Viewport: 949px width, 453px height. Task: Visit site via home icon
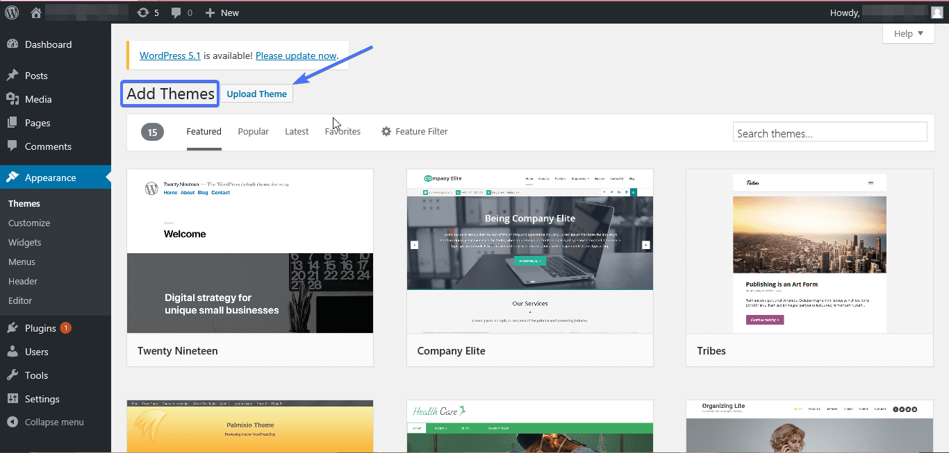[37, 12]
